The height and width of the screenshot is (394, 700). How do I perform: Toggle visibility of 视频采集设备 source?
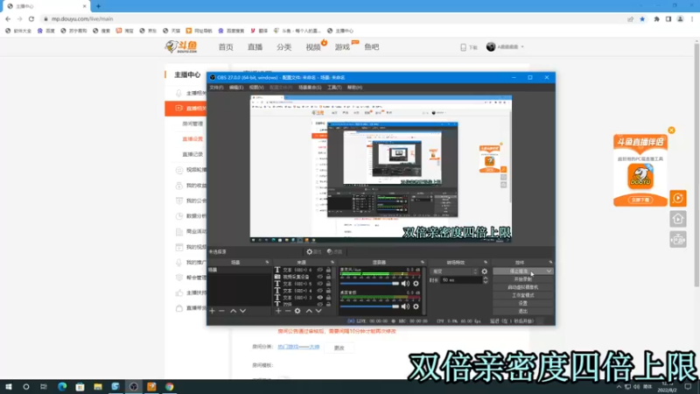pyautogui.click(x=319, y=277)
